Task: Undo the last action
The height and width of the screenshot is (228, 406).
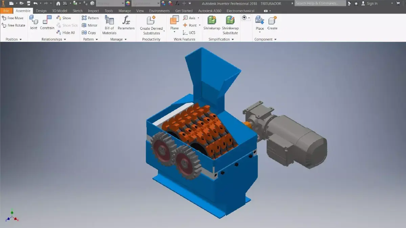Action: (35, 3)
